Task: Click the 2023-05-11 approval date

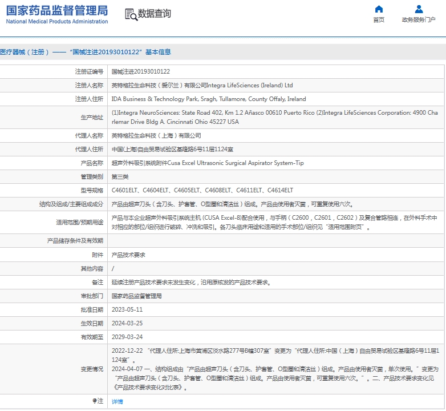Action: pyautogui.click(x=127, y=309)
